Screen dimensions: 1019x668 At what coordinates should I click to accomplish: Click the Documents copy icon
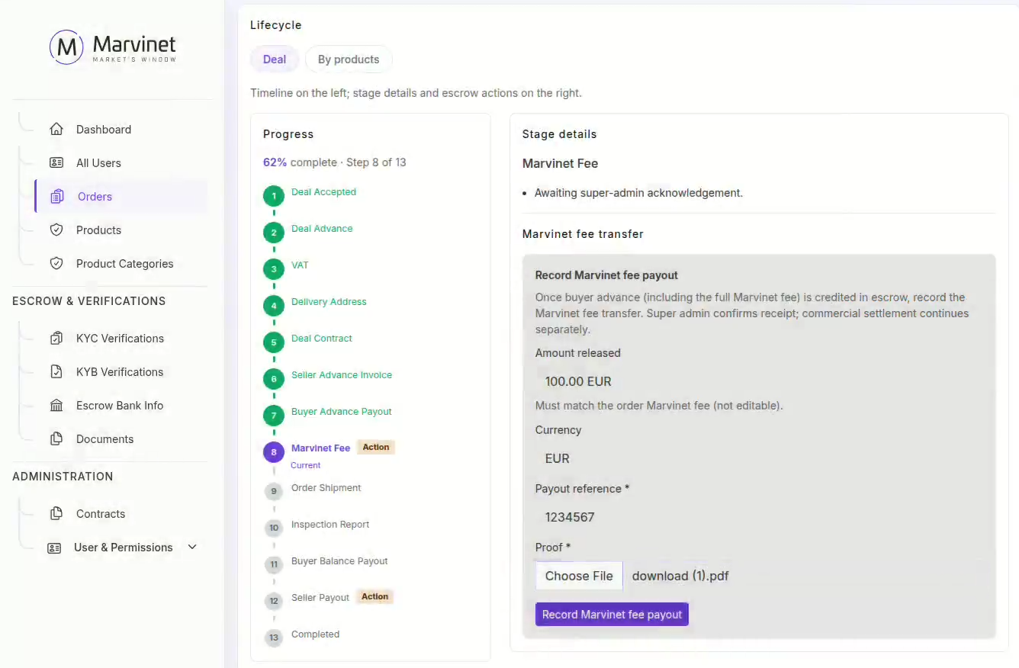(56, 439)
